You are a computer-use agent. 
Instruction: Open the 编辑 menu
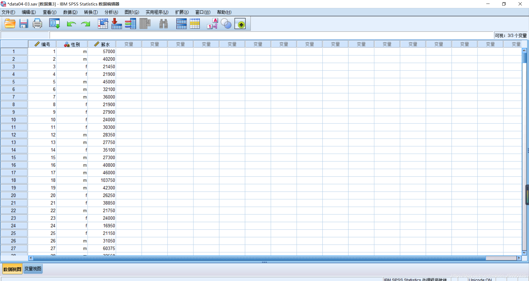29,12
